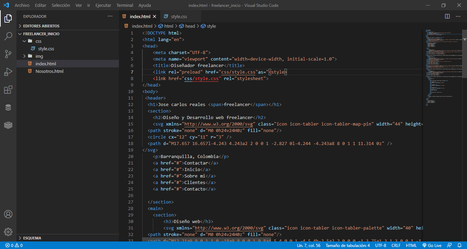
Task: Select index.html in Explorer tree
Action: [x=68, y=64]
